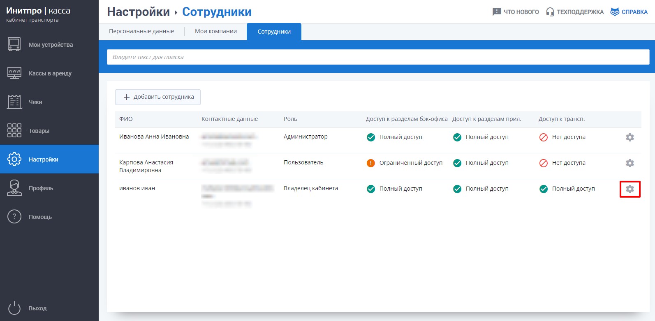Open Кассы в аренду www icon
Image resolution: width=655 pixels, height=321 pixels.
tap(14, 73)
